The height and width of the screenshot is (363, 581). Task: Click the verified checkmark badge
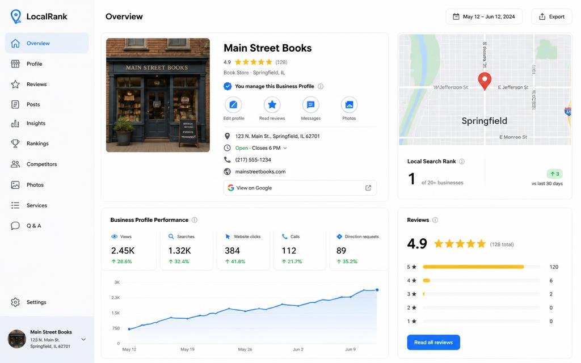[x=228, y=86]
